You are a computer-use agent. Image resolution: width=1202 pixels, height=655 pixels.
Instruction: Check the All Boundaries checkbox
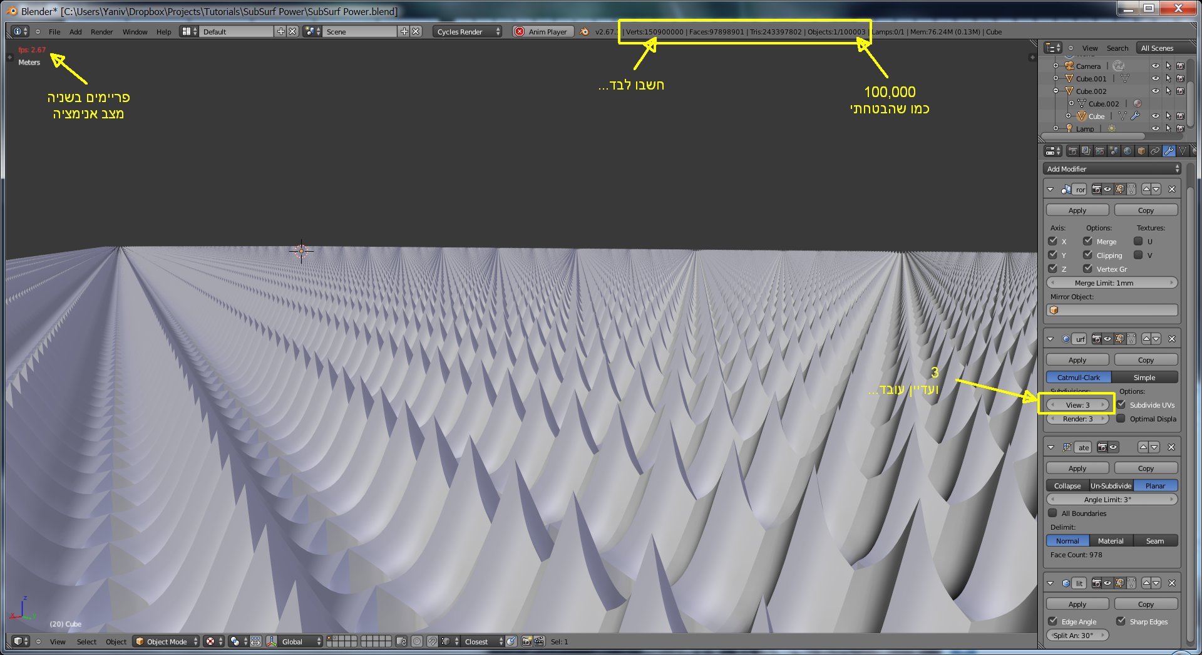tap(1052, 513)
